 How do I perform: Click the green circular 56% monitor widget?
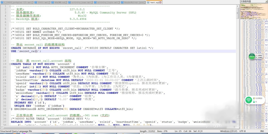[252, 56]
